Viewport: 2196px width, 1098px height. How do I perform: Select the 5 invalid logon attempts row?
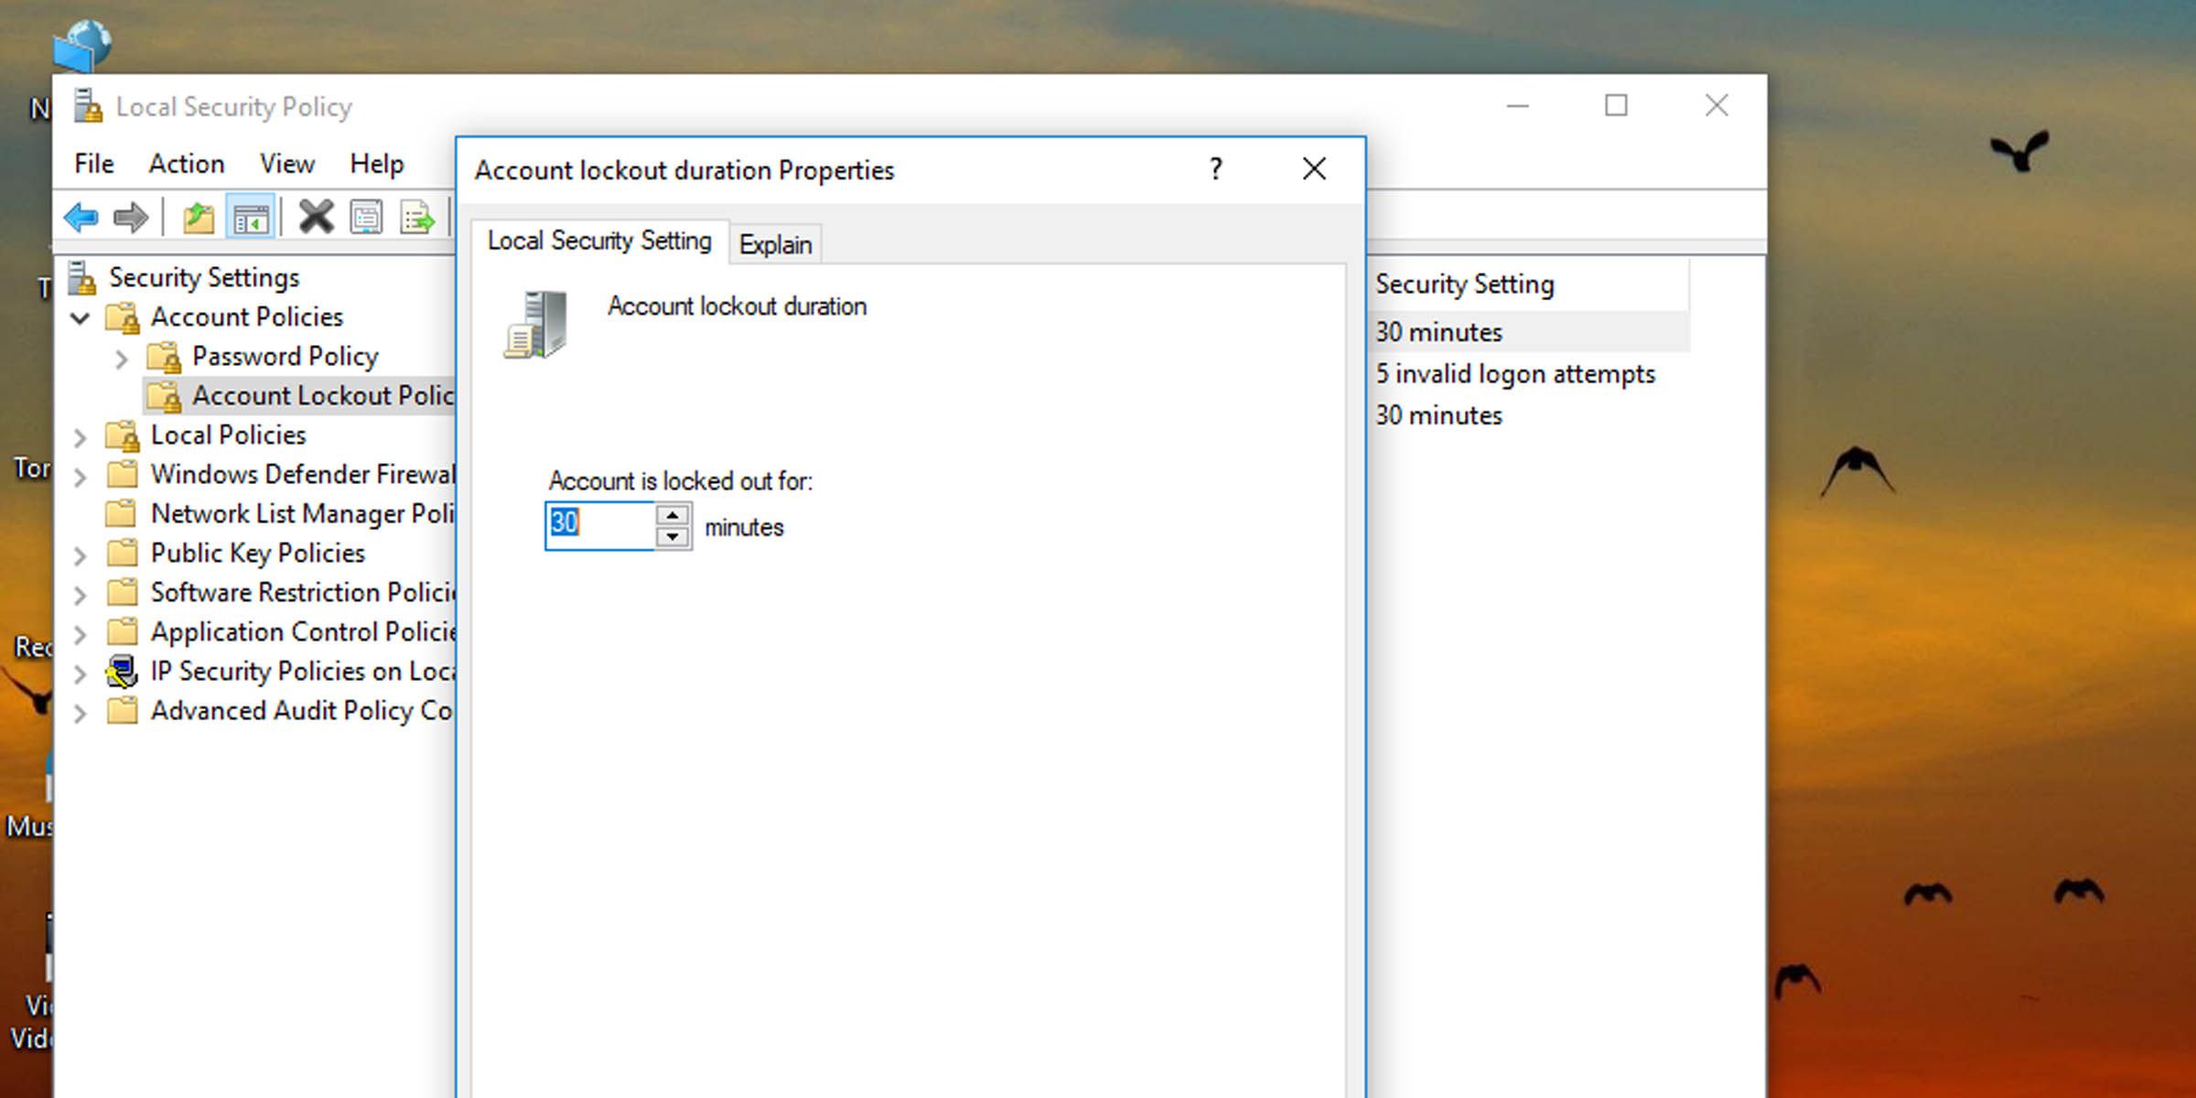(1515, 374)
